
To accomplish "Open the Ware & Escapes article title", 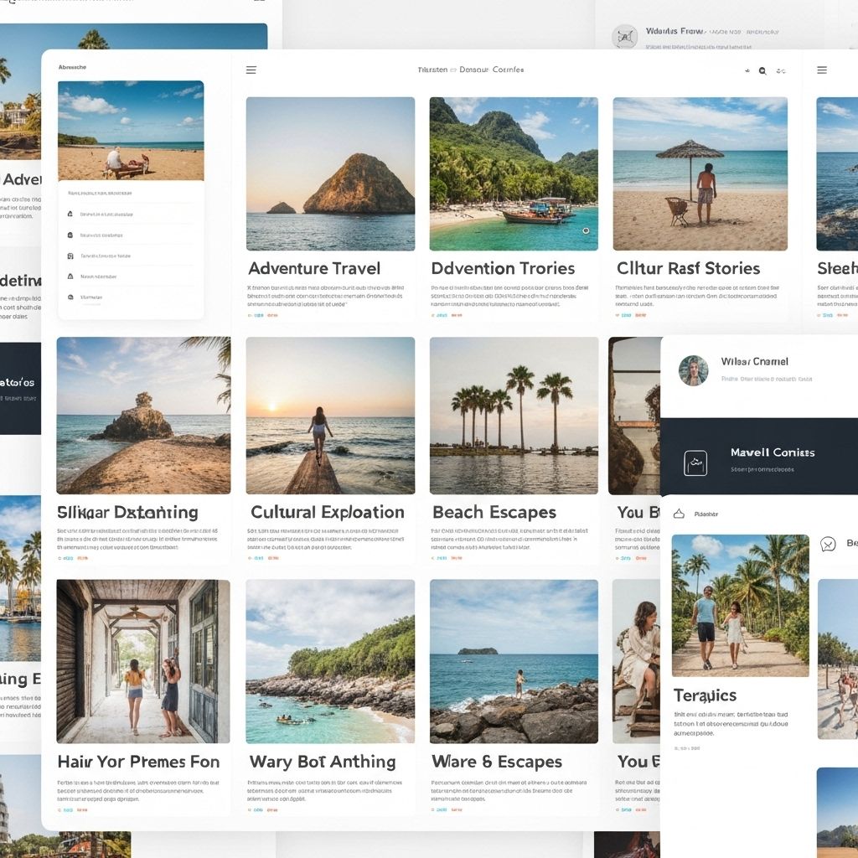I will pos(497,762).
